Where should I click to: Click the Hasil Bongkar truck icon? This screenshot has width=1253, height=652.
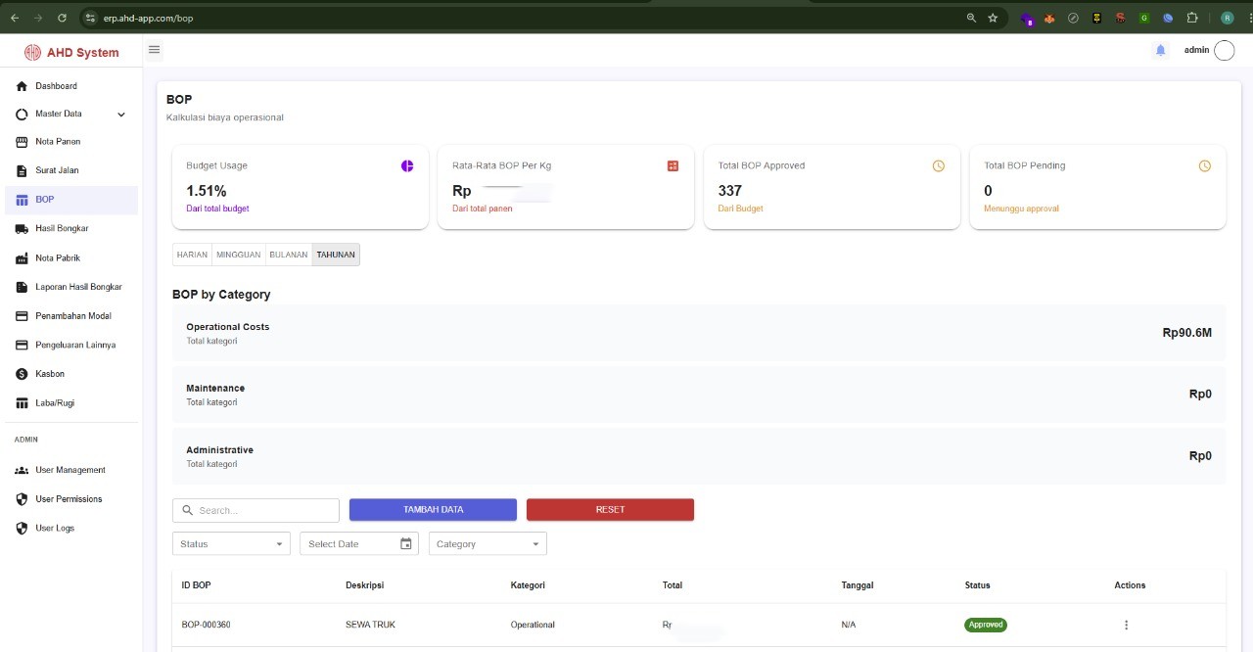[23, 229]
